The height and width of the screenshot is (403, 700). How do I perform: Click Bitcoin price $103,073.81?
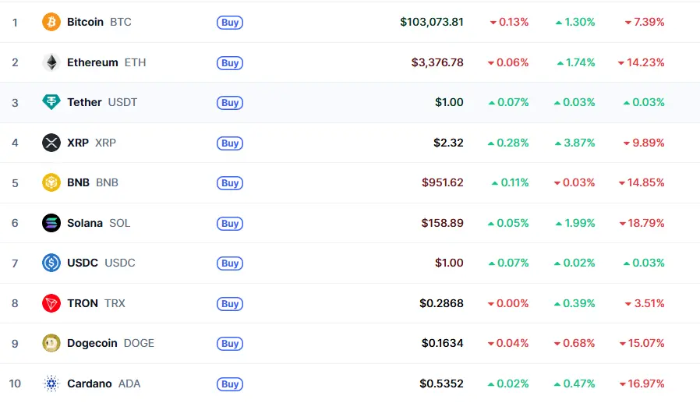[432, 22]
